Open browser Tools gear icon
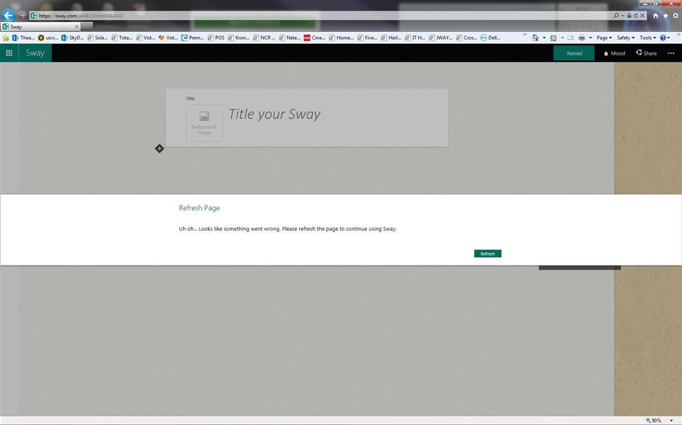 [x=675, y=16]
